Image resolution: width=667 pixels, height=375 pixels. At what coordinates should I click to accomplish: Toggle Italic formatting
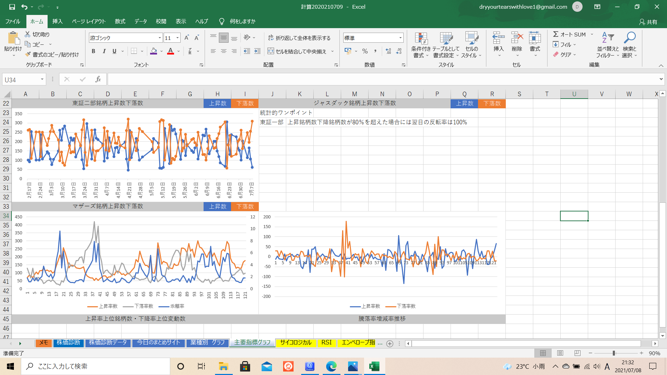(x=104, y=51)
